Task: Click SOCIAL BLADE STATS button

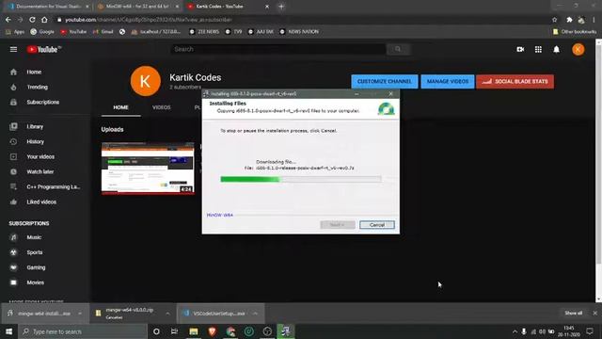Action: tap(515, 82)
